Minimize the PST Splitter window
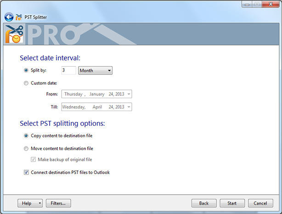This screenshot has width=282, height=214. 247,4
